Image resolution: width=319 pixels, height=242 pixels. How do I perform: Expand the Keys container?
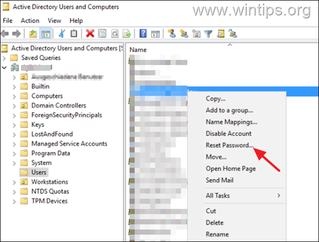(14, 125)
